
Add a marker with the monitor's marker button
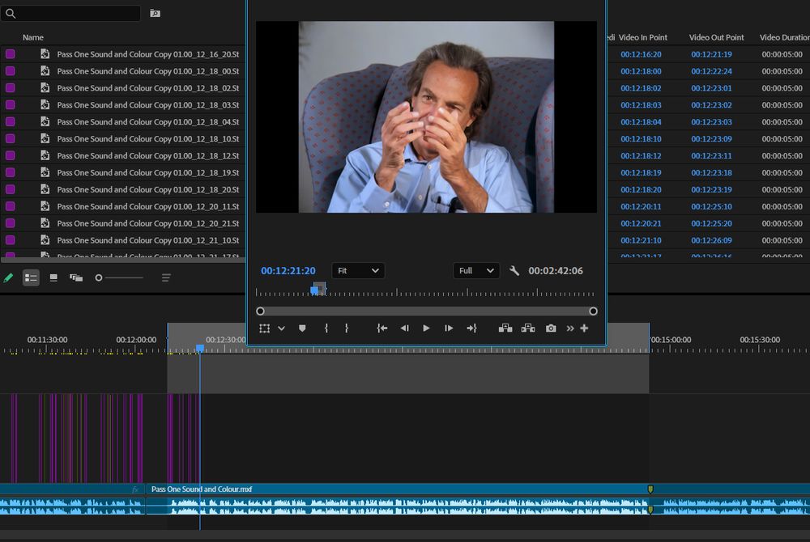(302, 328)
